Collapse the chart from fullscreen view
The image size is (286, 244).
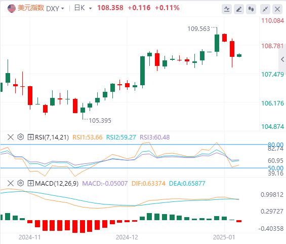tap(265, 9)
